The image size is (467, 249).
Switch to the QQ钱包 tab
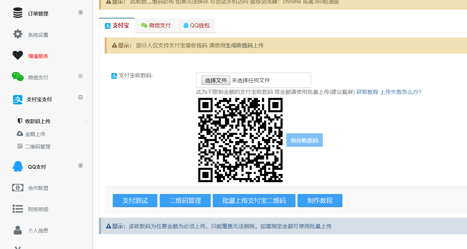(x=196, y=26)
